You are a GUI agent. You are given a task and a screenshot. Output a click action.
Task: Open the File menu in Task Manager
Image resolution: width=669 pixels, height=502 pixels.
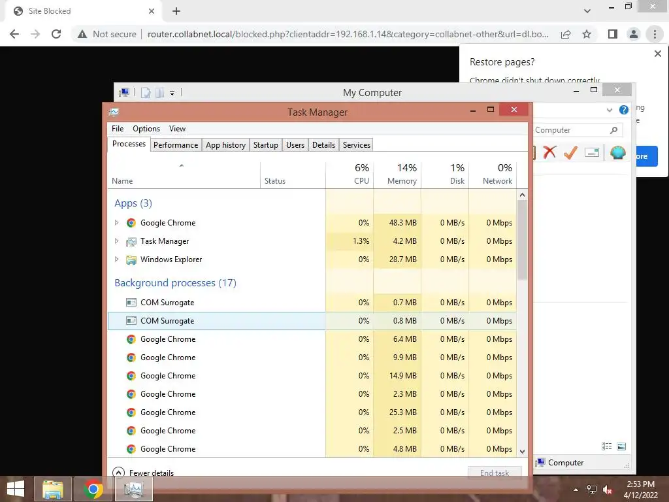click(118, 129)
